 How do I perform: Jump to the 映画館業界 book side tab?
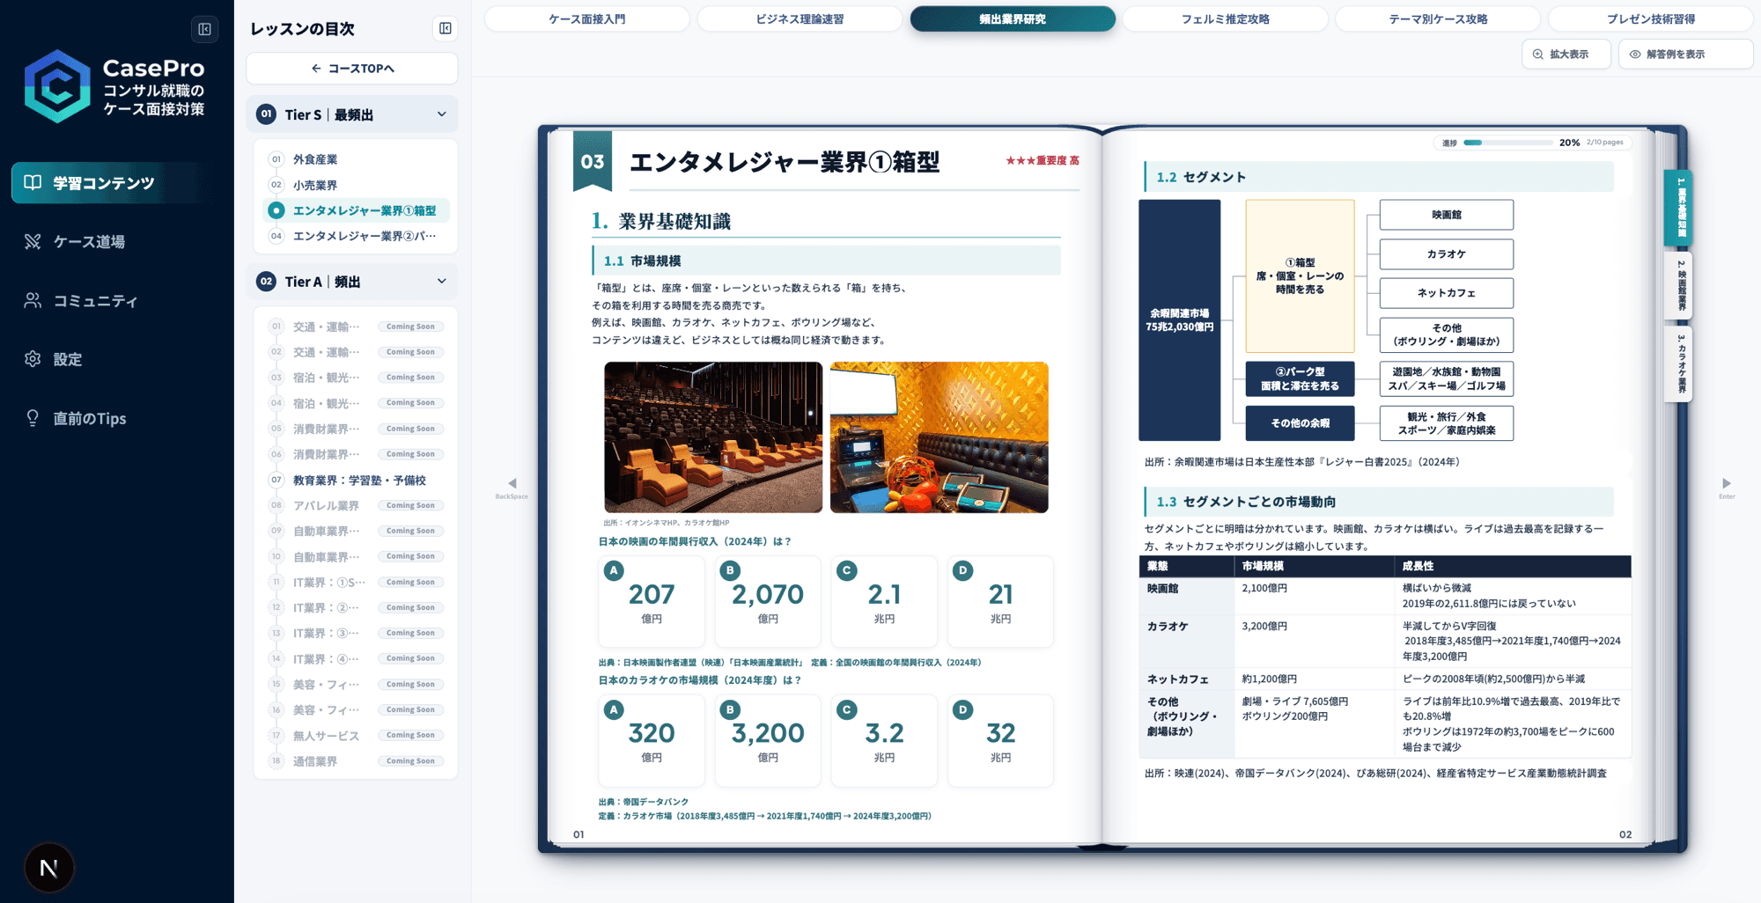1680,285
